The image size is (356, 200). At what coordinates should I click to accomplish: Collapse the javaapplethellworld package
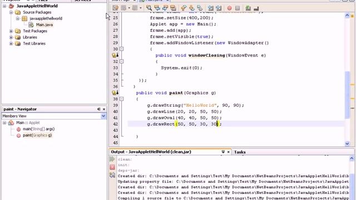click(x=18, y=18)
